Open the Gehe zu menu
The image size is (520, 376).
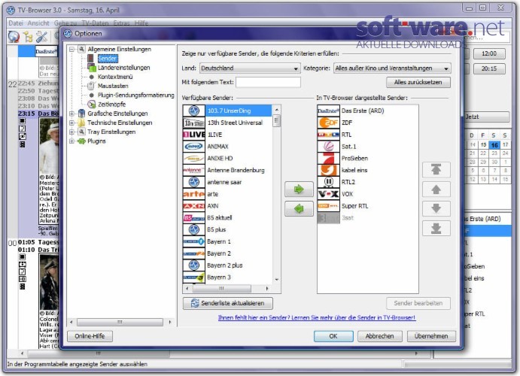point(65,23)
